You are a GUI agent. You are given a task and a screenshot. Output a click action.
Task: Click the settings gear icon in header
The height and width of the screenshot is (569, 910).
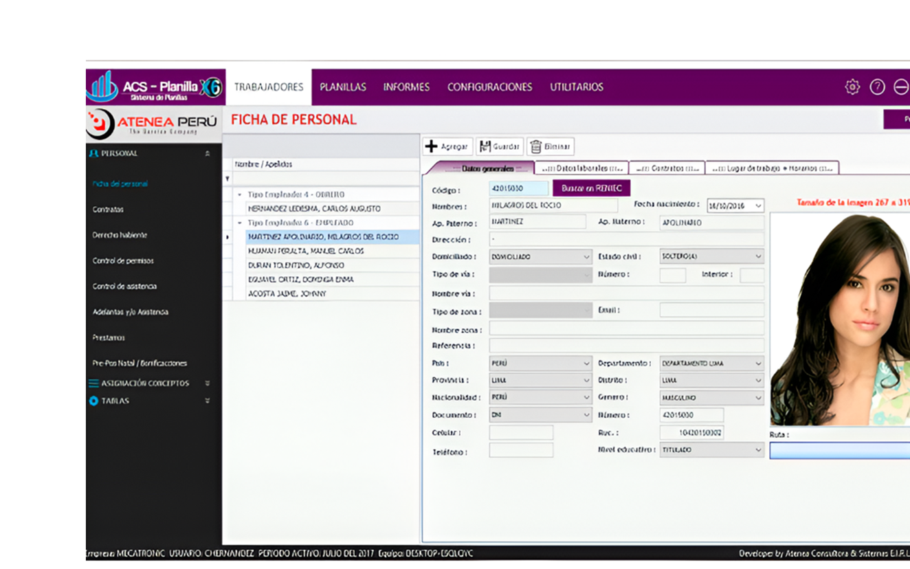coord(852,87)
